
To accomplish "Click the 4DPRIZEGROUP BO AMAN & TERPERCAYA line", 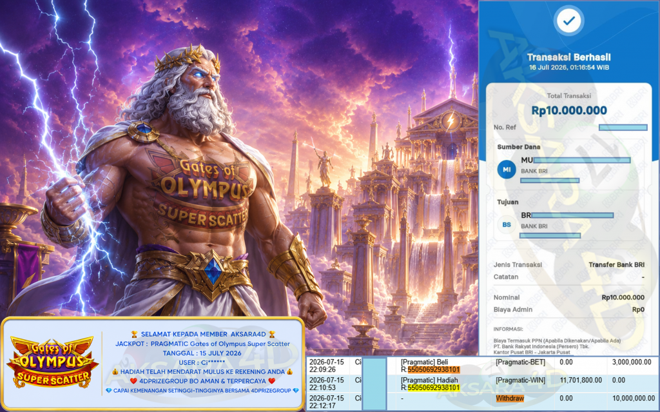I will (x=202, y=381).
